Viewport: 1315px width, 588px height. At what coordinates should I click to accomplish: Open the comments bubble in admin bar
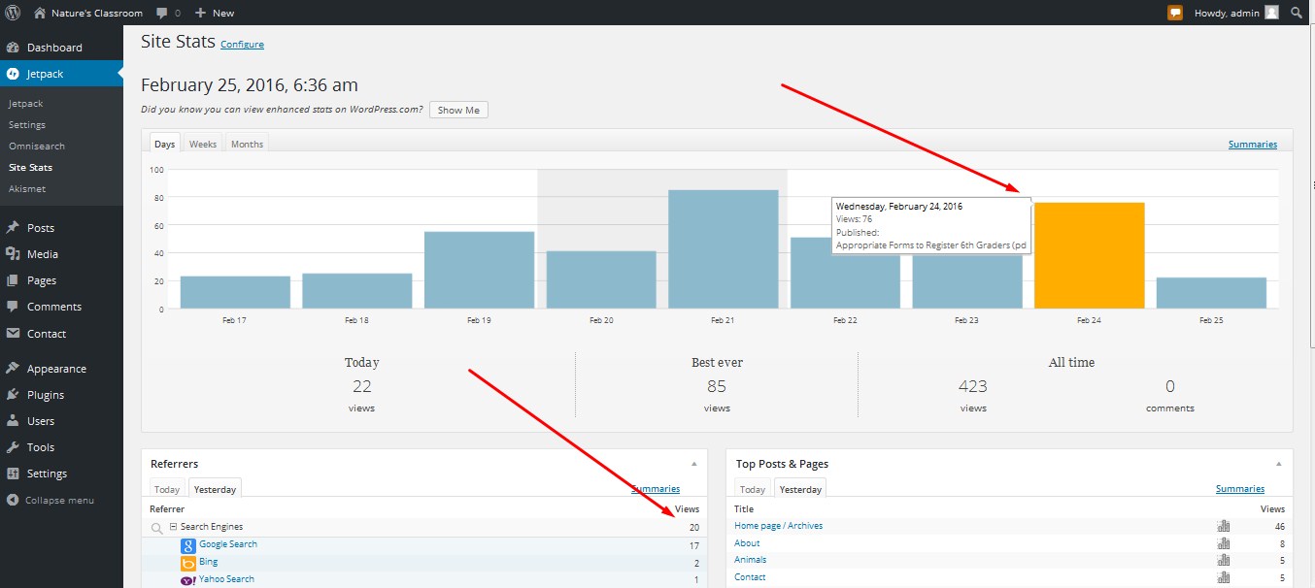(x=167, y=13)
